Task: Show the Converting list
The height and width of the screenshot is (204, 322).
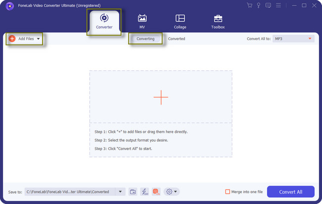Action: pos(145,39)
